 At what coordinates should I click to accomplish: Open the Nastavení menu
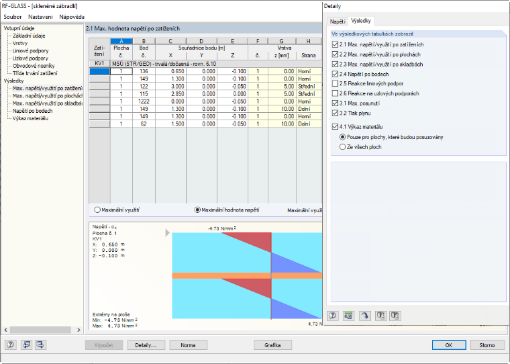[40, 17]
